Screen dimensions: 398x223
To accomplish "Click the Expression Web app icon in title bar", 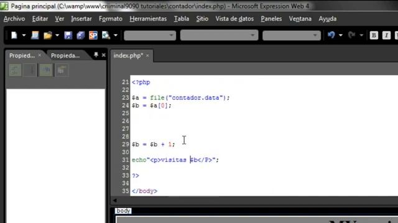I will click(4, 6).
